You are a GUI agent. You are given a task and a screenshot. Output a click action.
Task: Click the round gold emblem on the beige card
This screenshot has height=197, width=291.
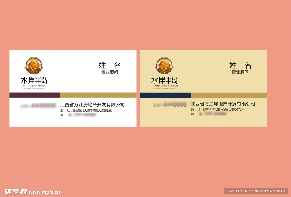tap(164, 66)
